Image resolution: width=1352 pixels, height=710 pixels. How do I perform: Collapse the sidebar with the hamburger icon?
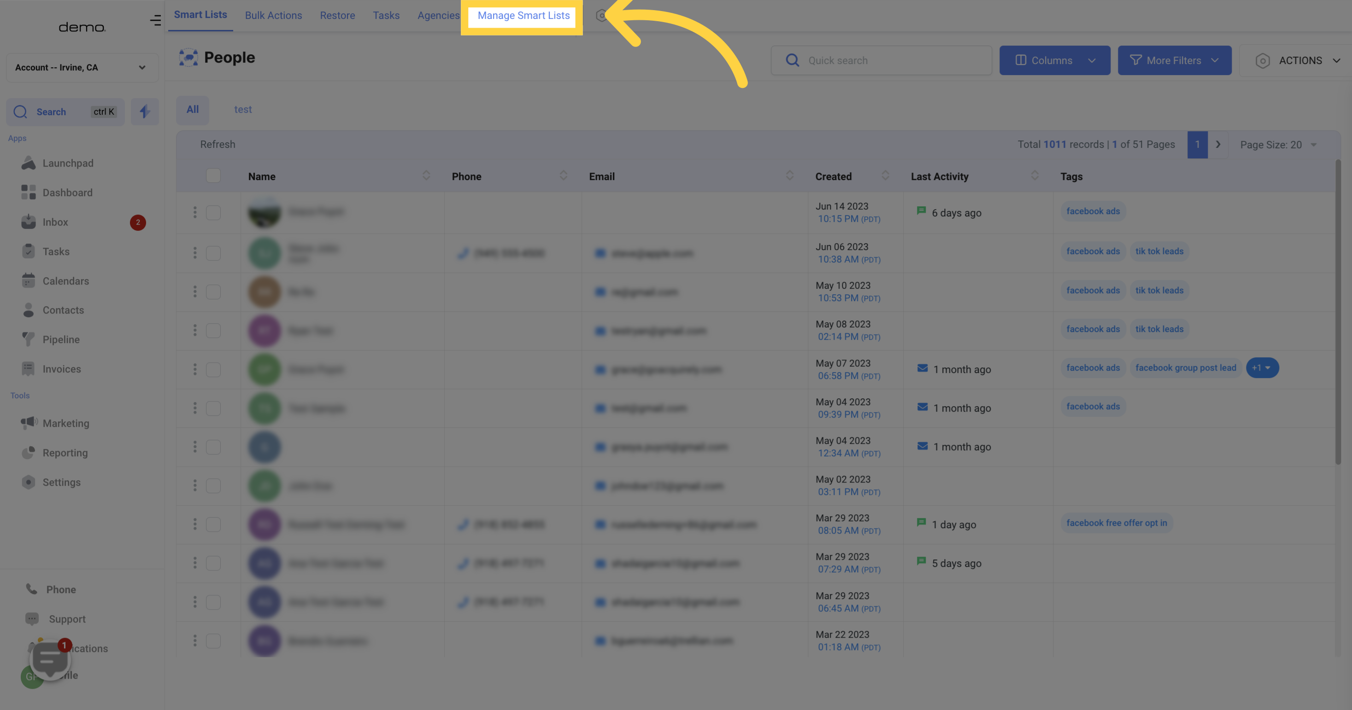(155, 20)
